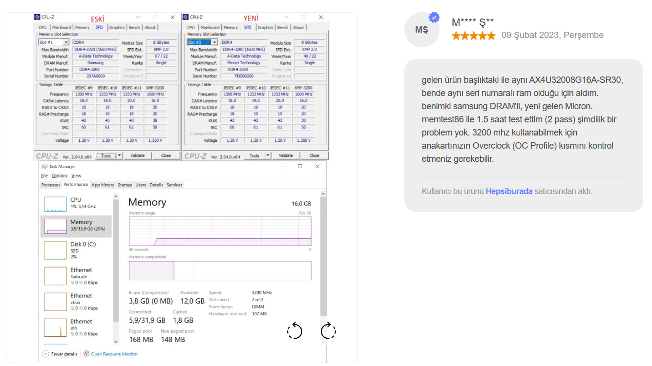Click the Task Manager title bar icon
Viewport: 652px width, 366px height.
(44, 167)
